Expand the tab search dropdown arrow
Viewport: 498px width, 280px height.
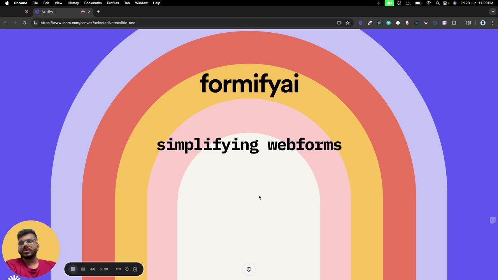[x=492, y=12]
